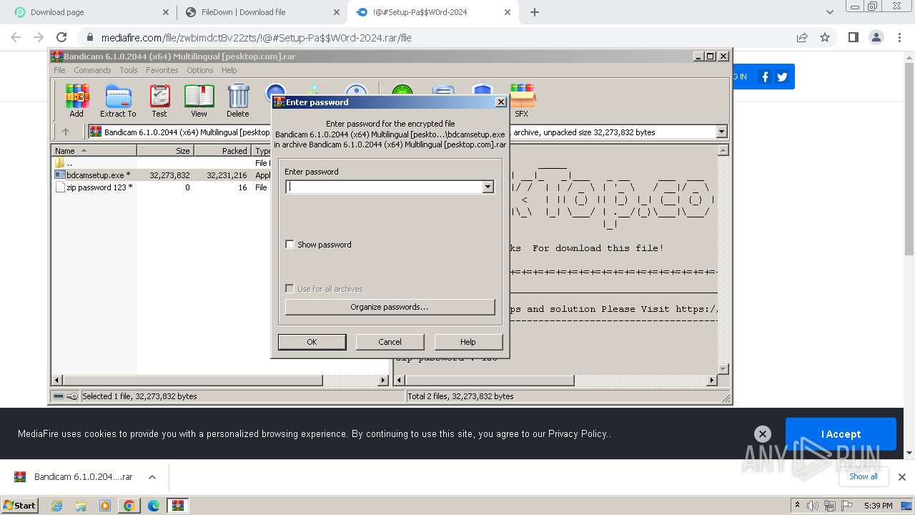This screenshot has height=515, width=915.
Task: Sort file list by Packed column
Action: pyautogui.click(x=222, y=151)
